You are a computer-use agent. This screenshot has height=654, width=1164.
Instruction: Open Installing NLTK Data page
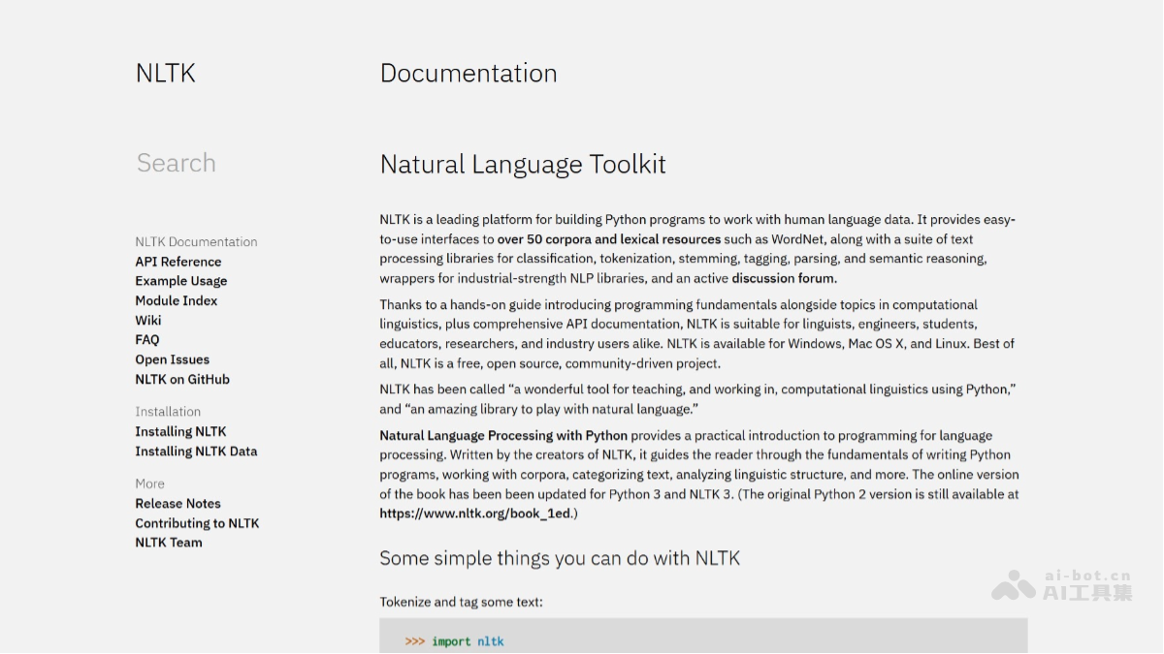pyautogui.click(x=196, y=452)
